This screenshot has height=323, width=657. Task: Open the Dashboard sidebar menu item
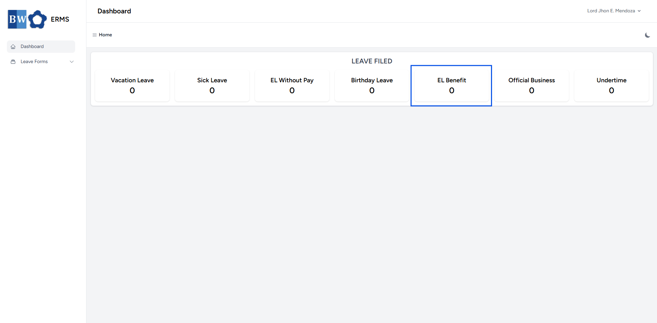[x=41, y=47]
